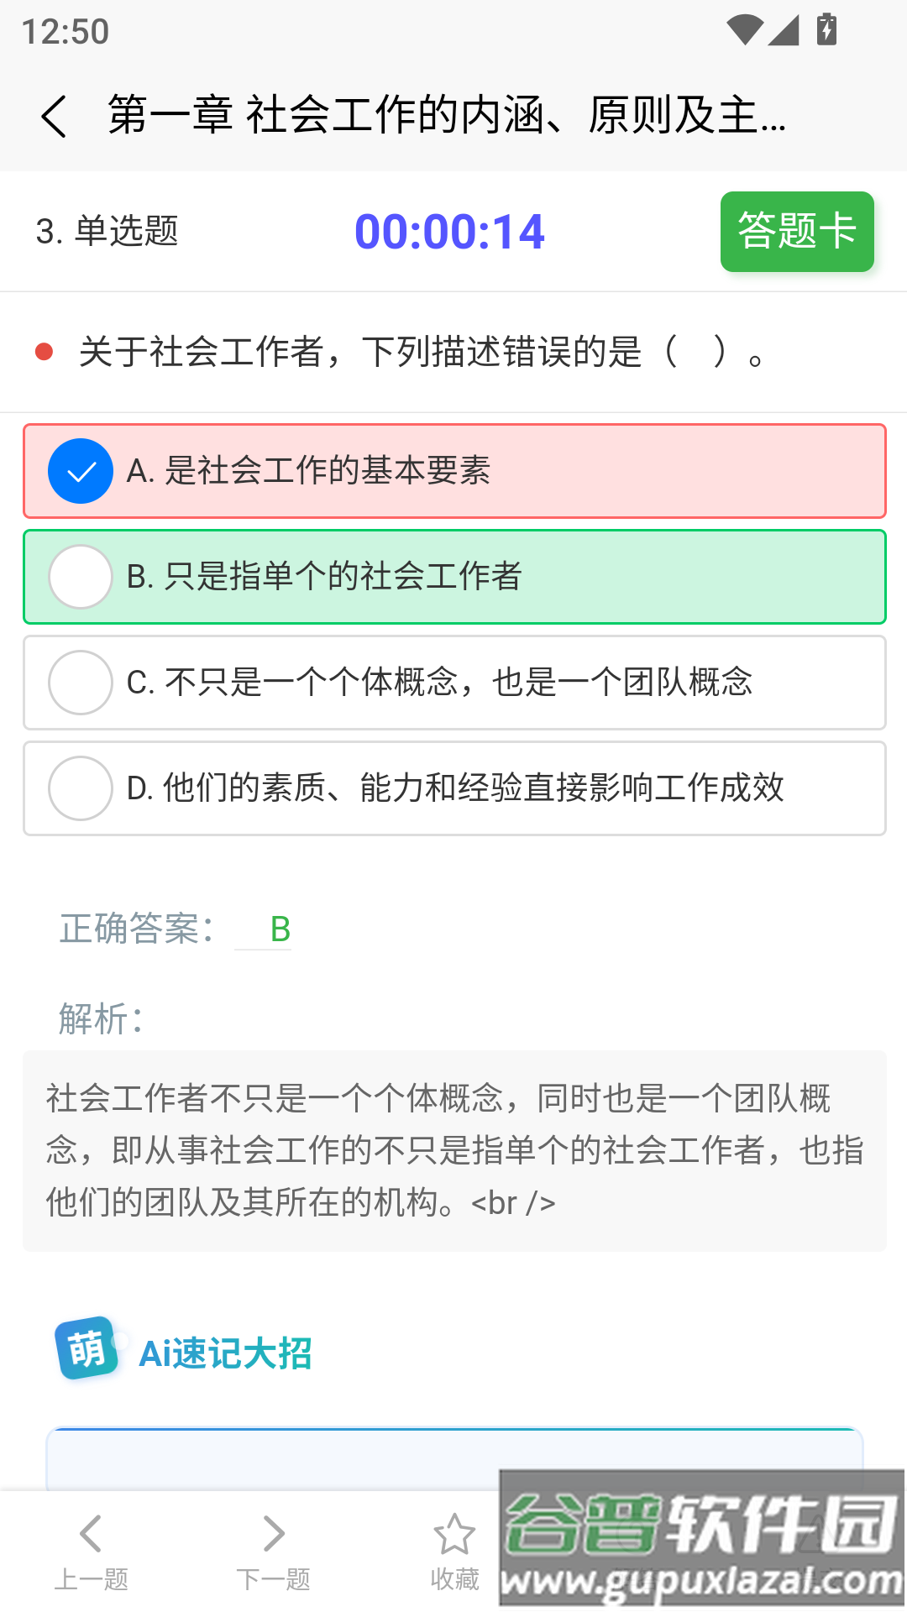This screenshot has width=907, height=1612.
Task: Pick the radio circle for option D
Action: 81,788
